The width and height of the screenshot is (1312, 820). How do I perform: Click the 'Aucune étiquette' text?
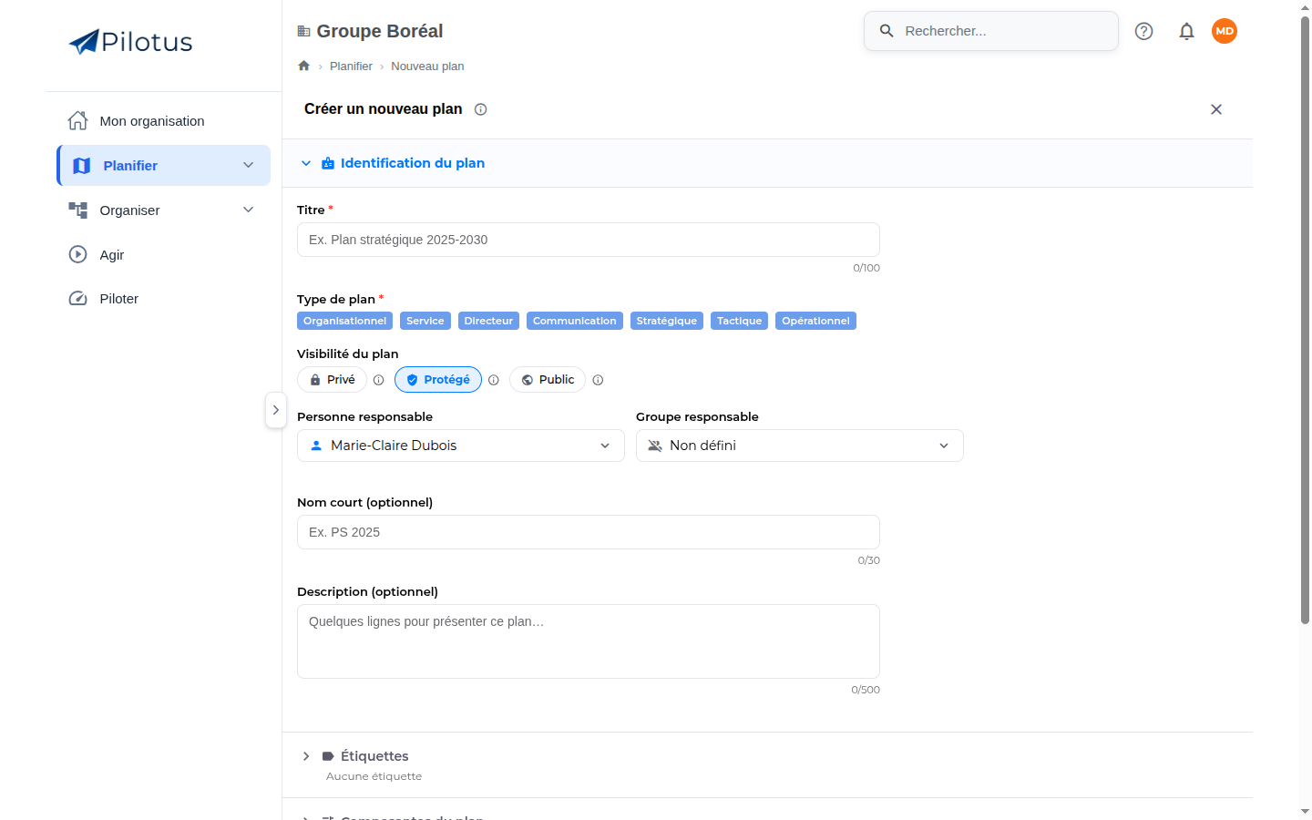[x=374, y=776]
